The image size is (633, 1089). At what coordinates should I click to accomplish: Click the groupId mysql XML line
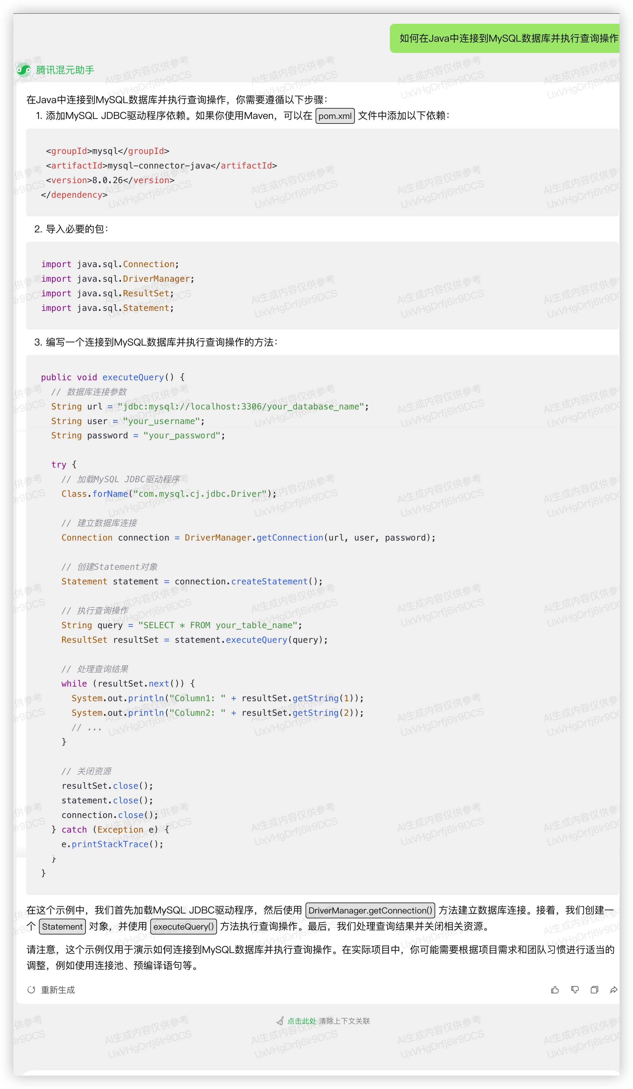108,151
